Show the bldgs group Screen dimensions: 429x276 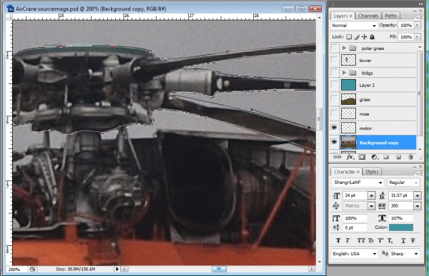(334, 73)
